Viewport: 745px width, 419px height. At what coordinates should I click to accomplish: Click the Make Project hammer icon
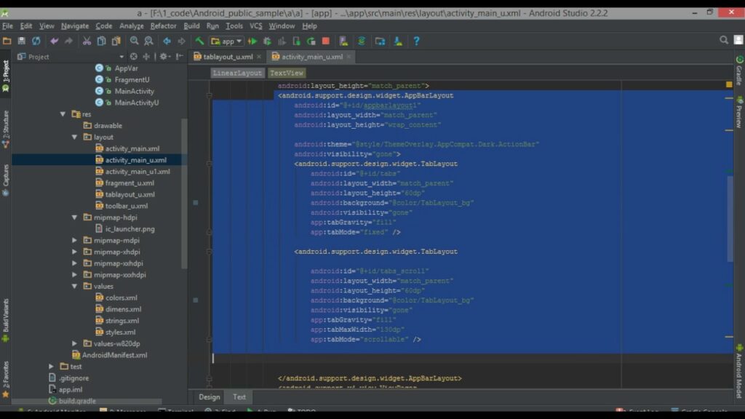click(199, 41)
